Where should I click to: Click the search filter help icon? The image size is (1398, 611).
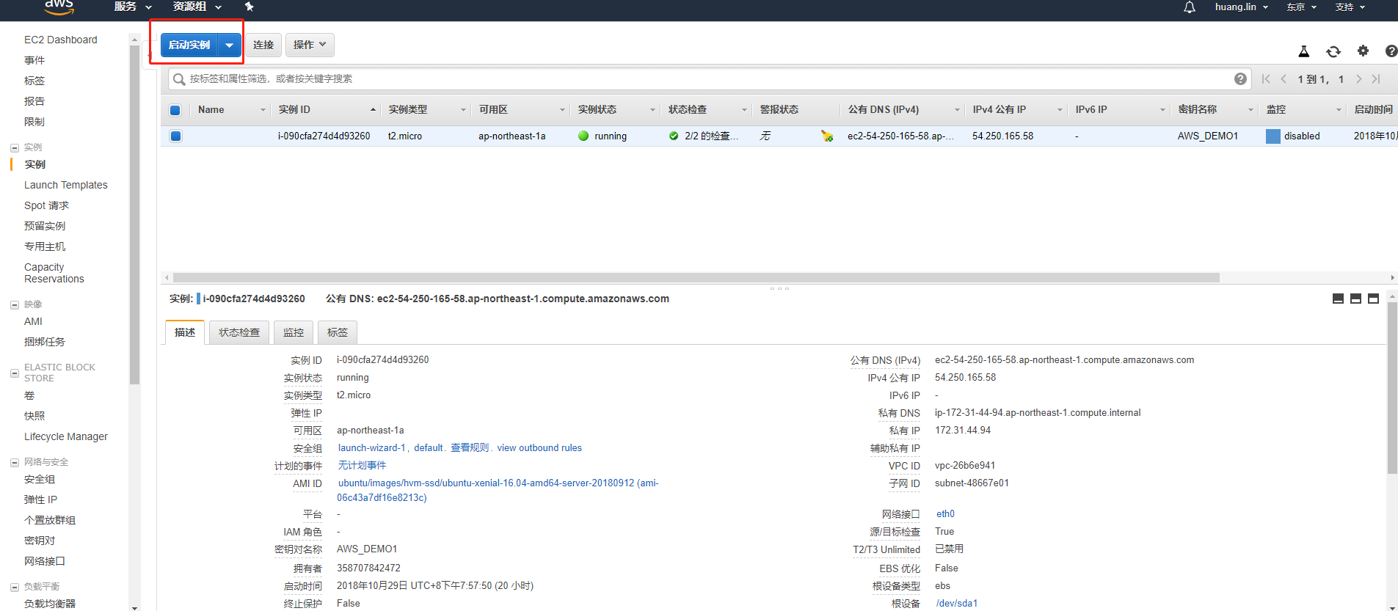1240,78
